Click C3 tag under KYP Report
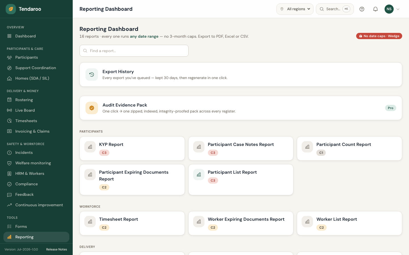409x255 pixels. 104,153
